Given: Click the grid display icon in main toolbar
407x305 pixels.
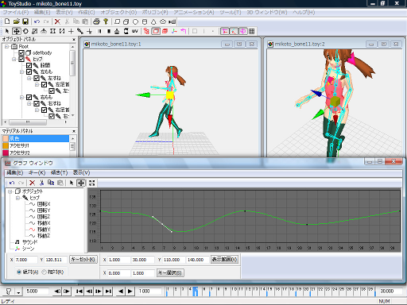Looking at the screenshot, I should click(252, 31).
